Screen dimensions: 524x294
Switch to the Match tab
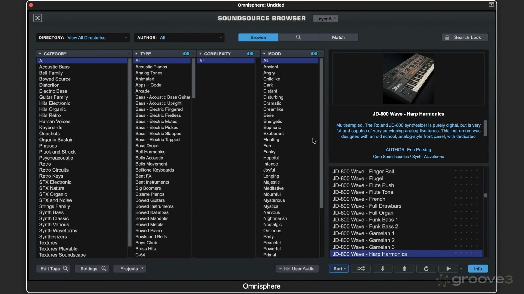(x=338, y=37)
